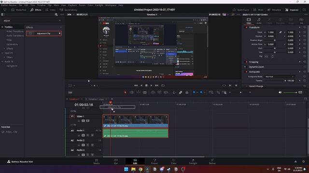Jump to first frame in viewer
Viewport: 309px width, 173px height.
[x=136, y=86]
